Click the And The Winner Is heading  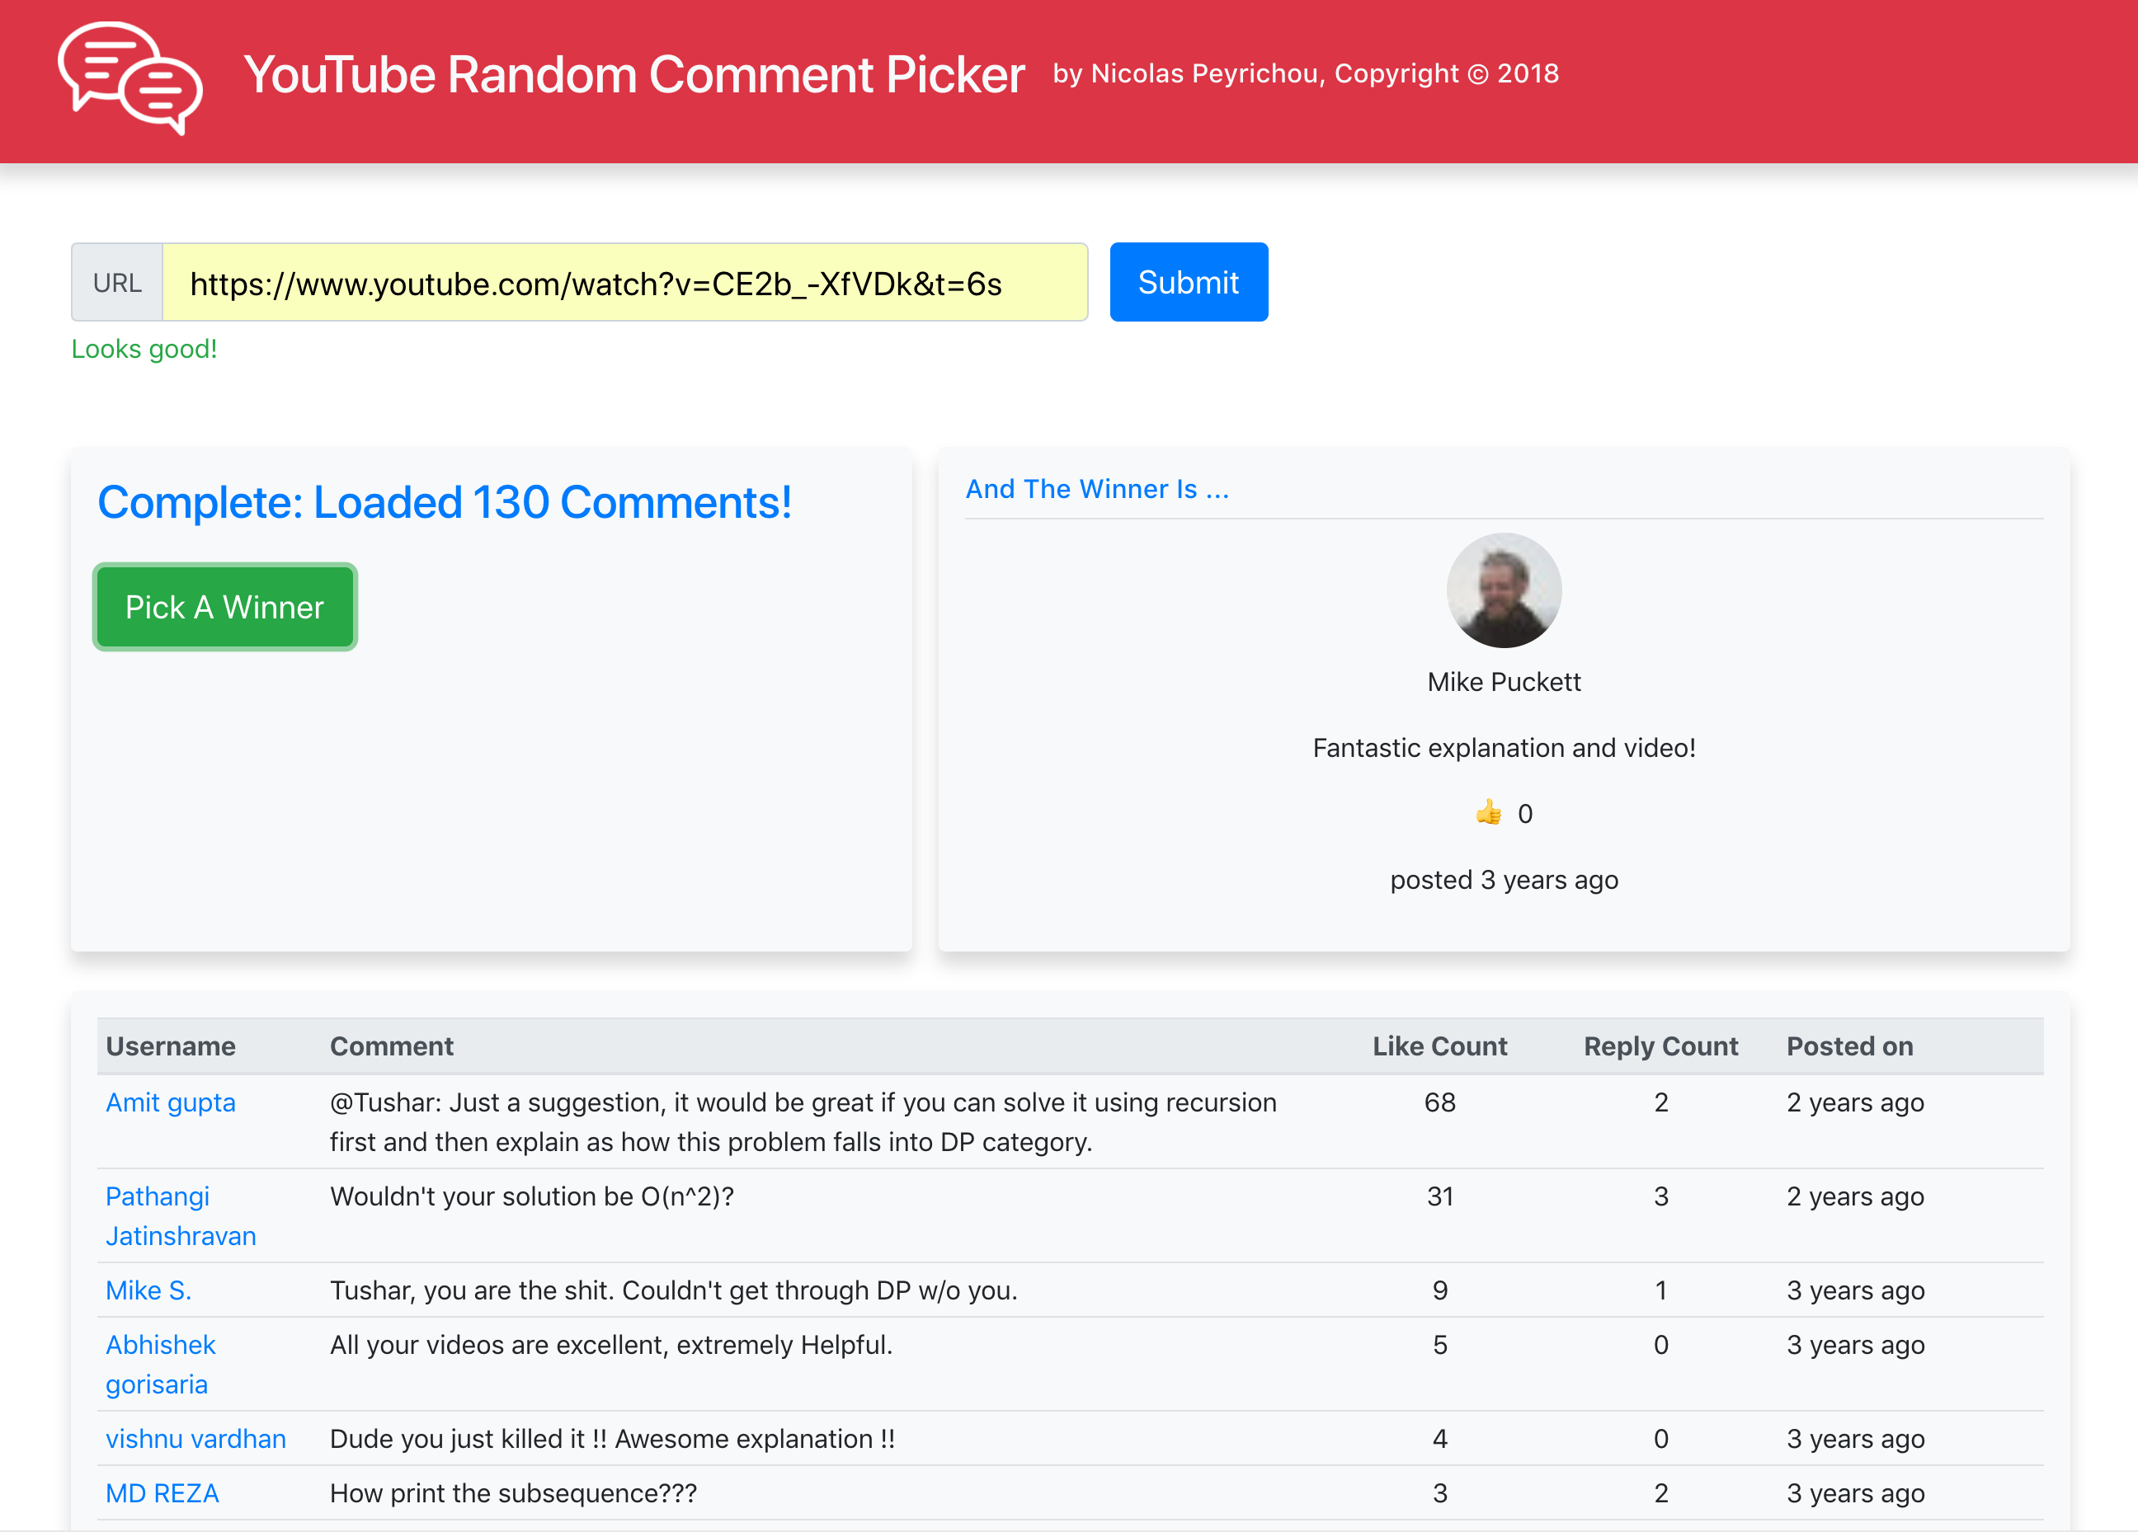[x=1096, y=489]
